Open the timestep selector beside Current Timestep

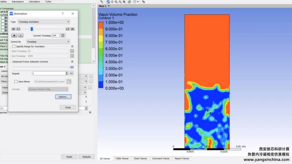point(63,35)
